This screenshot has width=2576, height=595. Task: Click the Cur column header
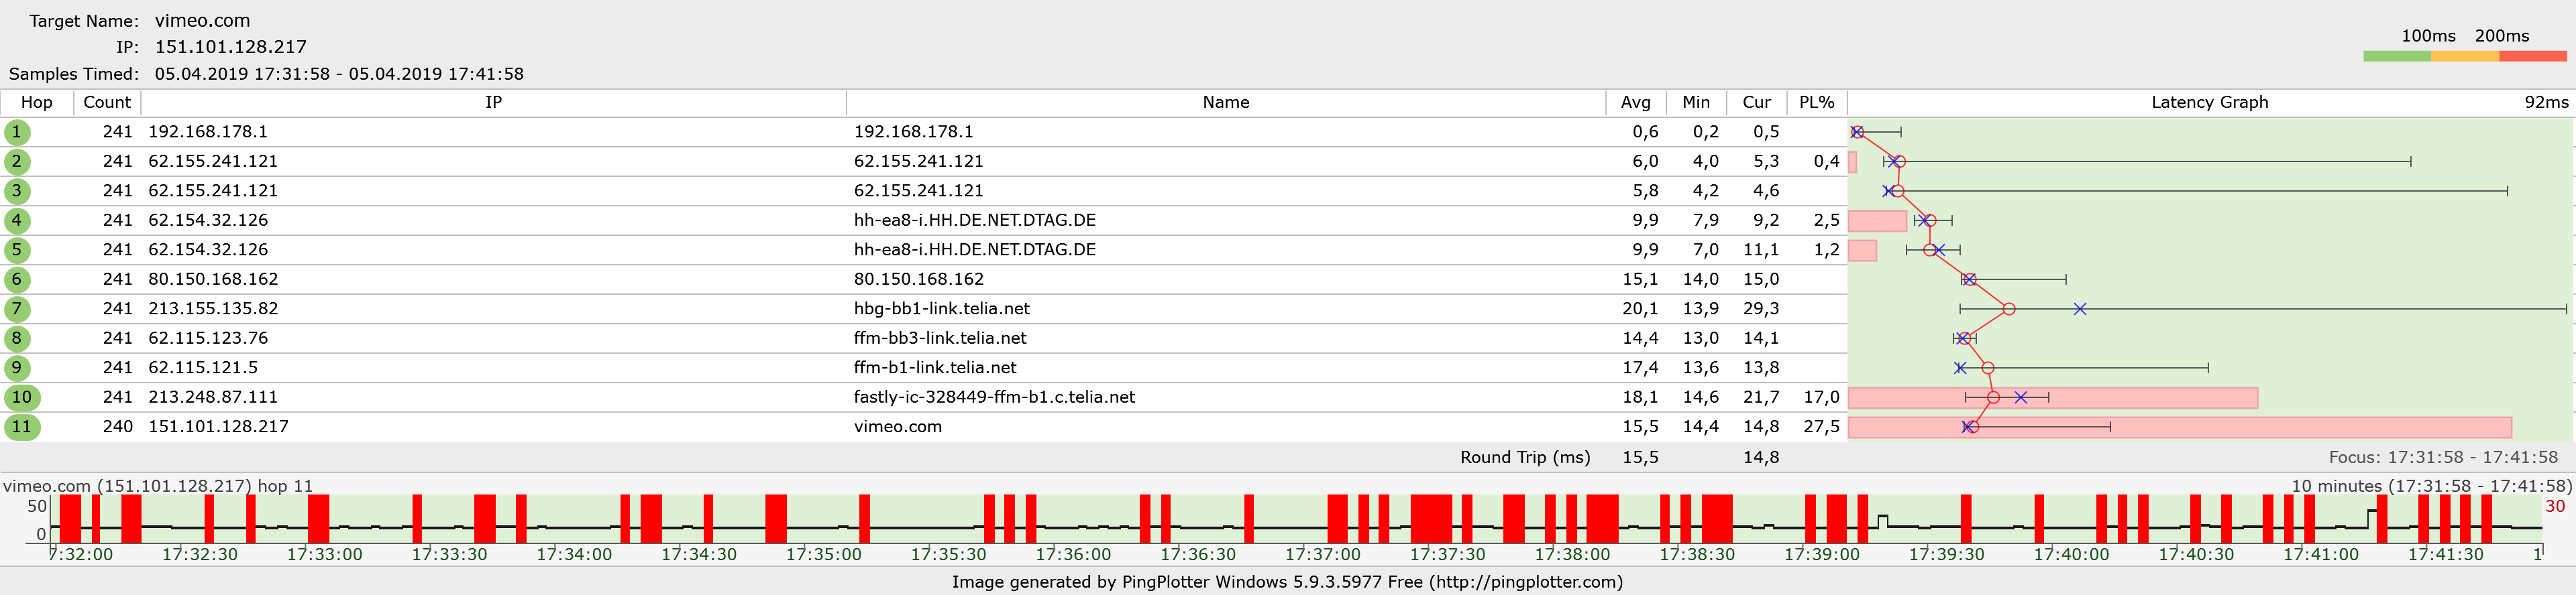(x=1757, y=102)
